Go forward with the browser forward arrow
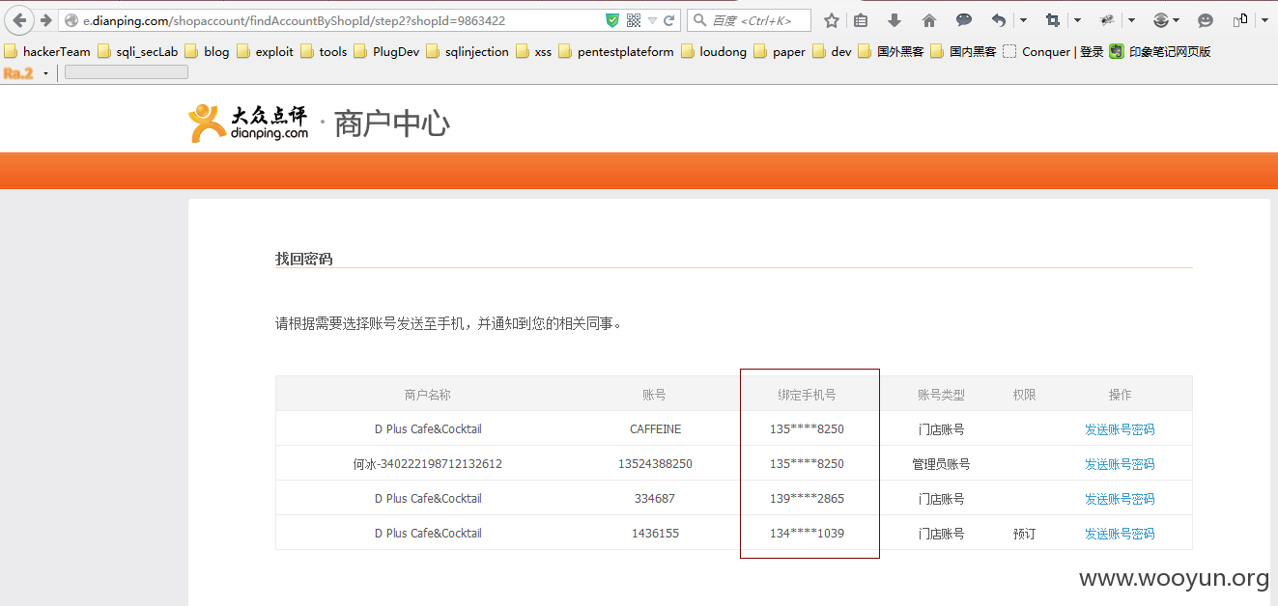 click(x=45, y=20)
